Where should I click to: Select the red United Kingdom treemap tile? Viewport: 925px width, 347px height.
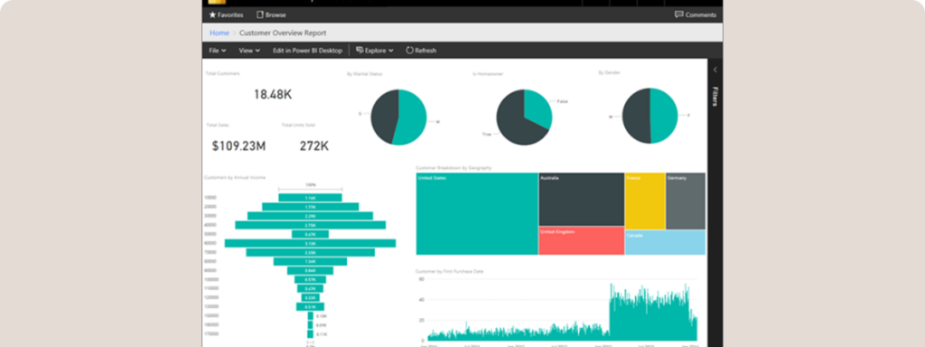[x=581, y=240]
